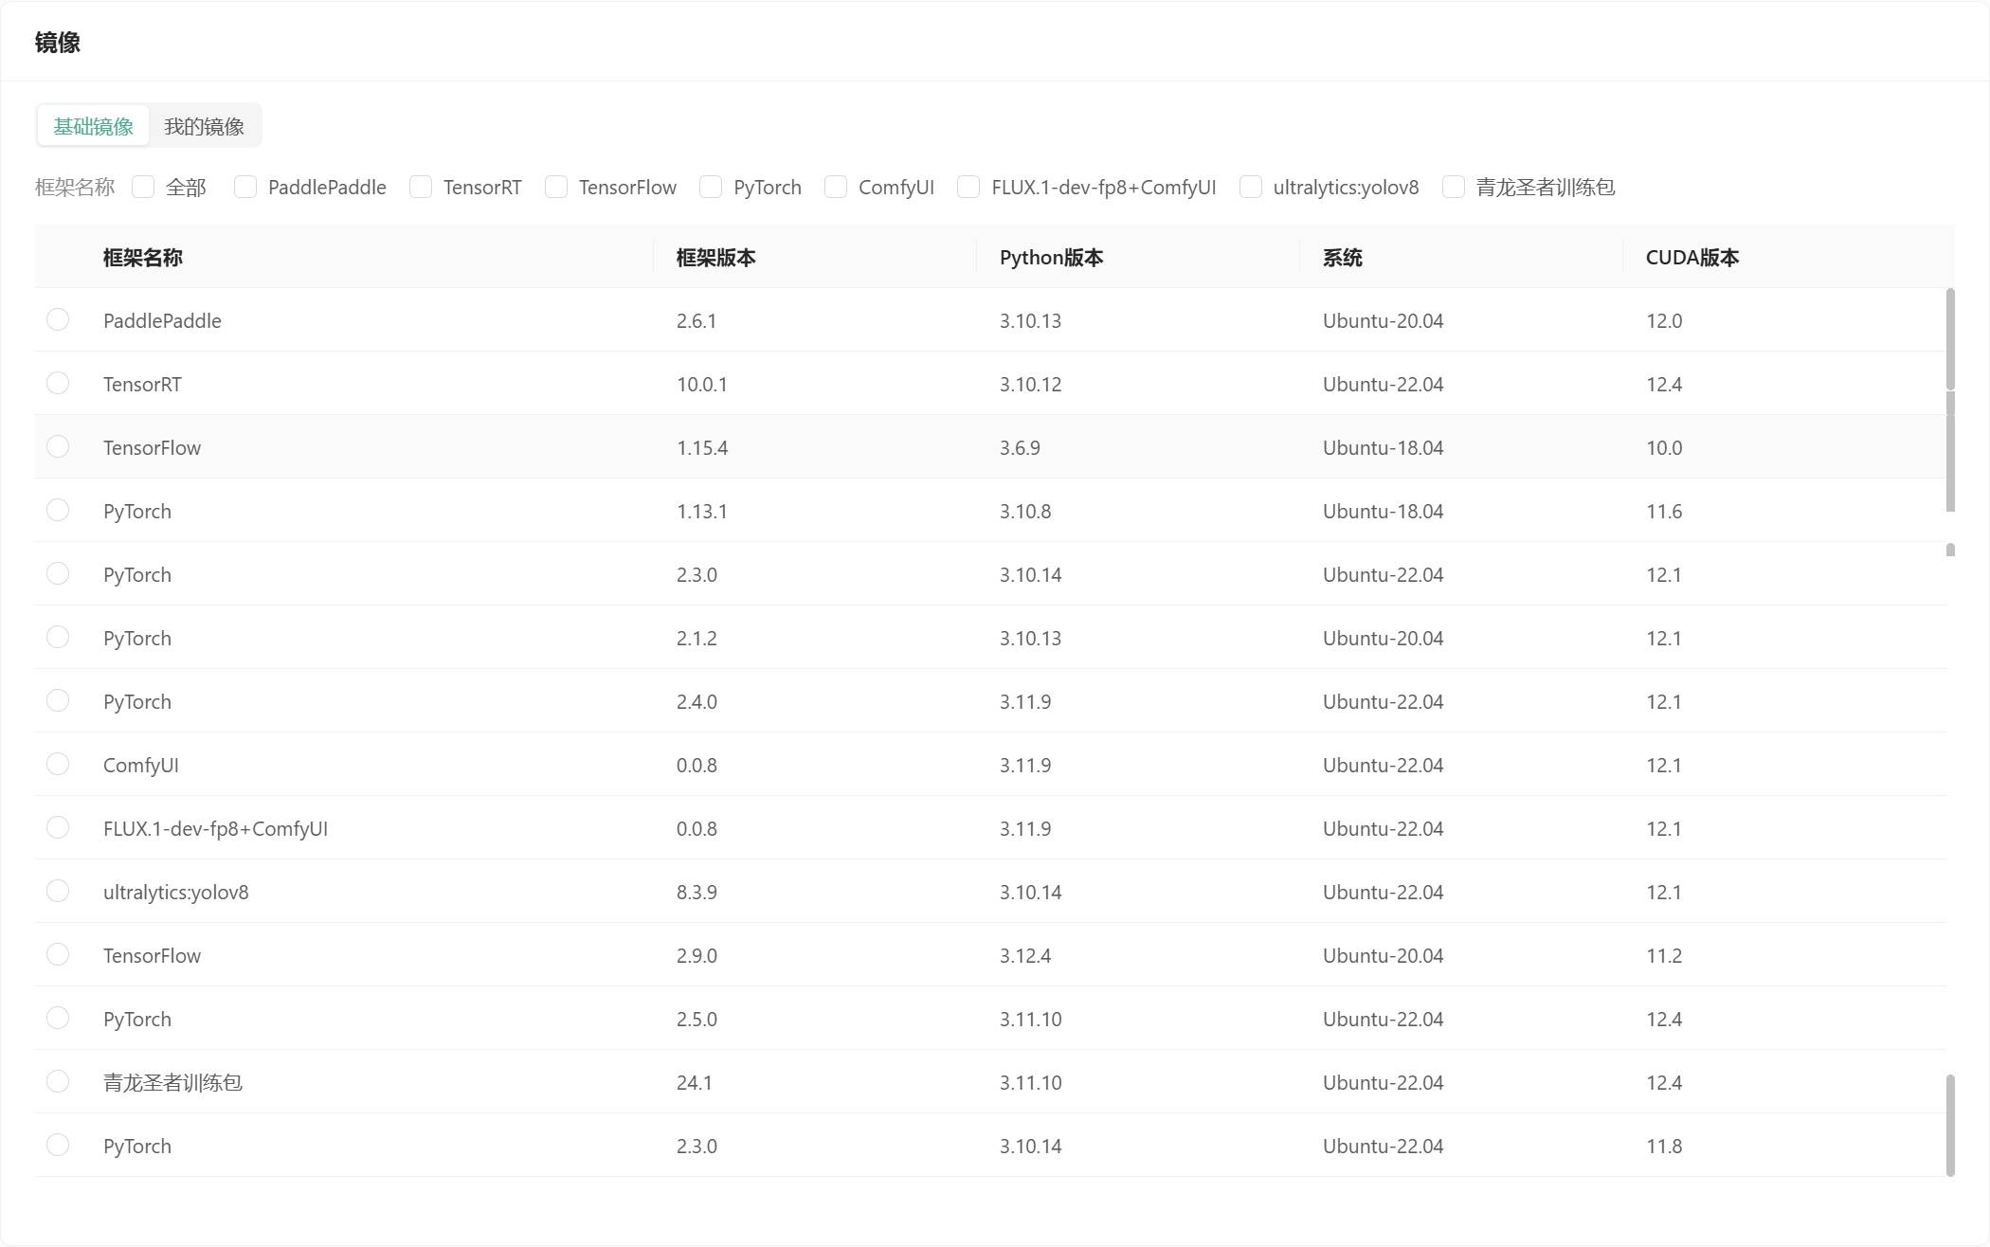Choose the TensorFlow 2.9.0 radio button
1990x1247 pixels.
point(58,954)
